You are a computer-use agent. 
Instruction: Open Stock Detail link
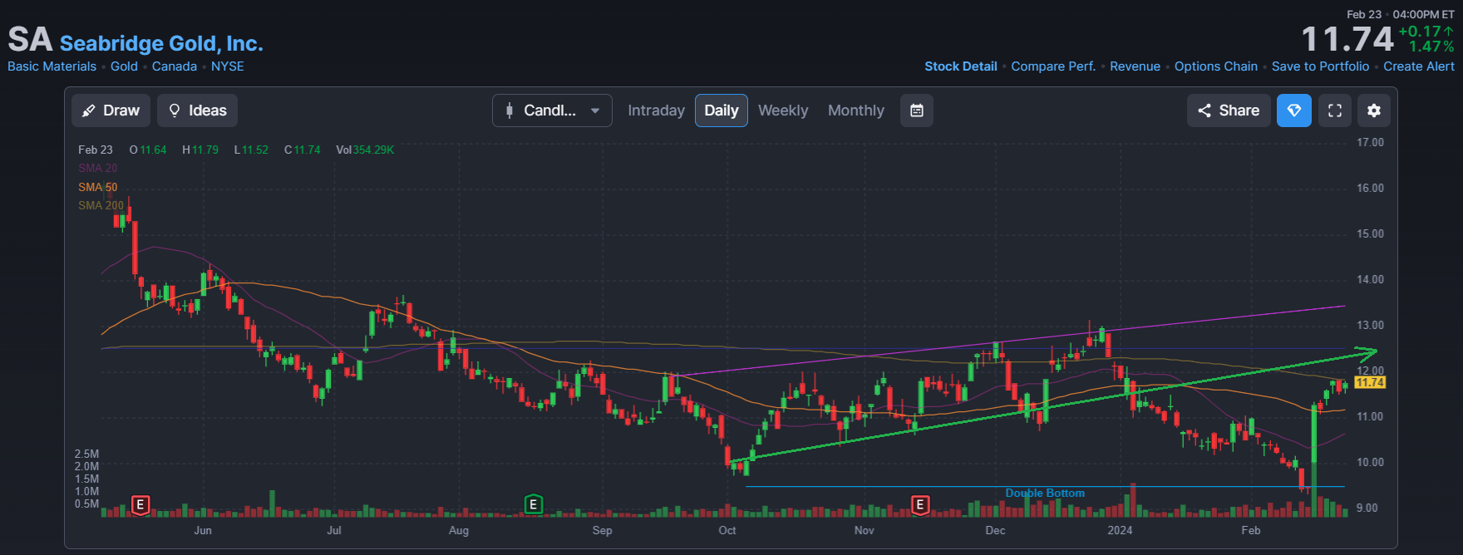point(961,66)
